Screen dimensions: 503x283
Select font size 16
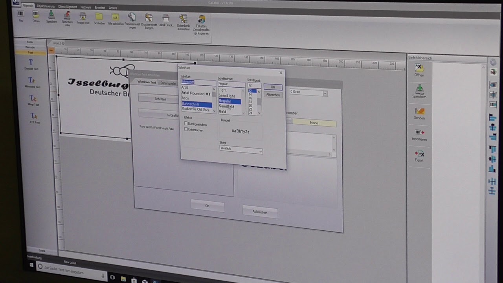point(250,98)
